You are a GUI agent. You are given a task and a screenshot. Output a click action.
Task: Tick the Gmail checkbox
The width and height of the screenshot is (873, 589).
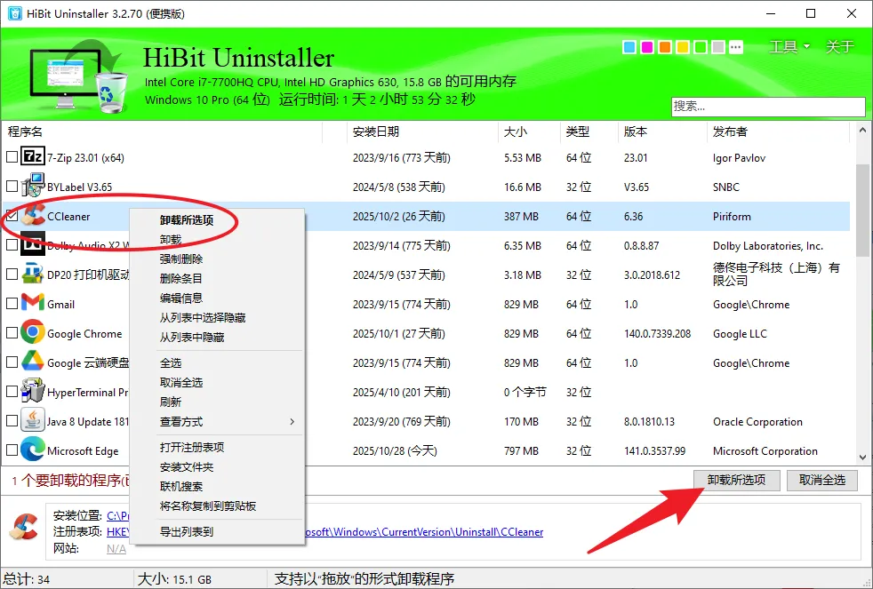point(12,304)
